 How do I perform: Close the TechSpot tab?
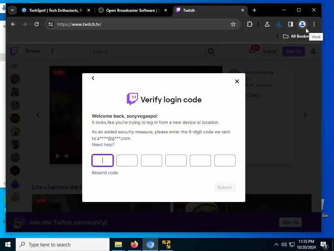click(89, 10)
